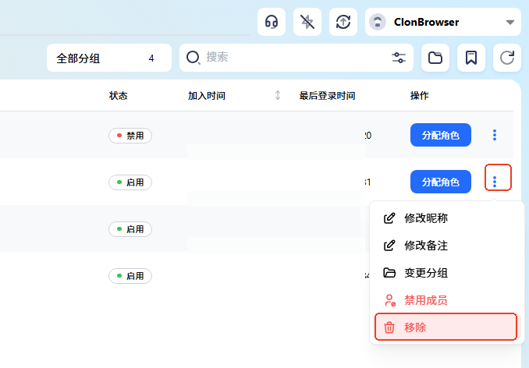This screenshot has width=529, height=368.
Task: Click 分配角色 in the second member row
Action: tap(441, 182)
